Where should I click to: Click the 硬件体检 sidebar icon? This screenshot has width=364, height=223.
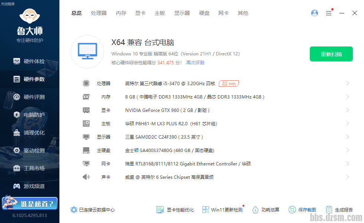click(17, 61)
